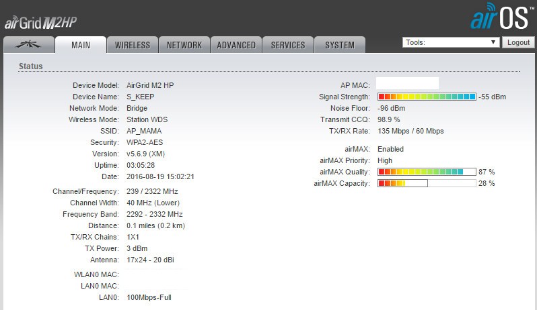Click the Signal Strength bar
The height and width of the screenshot is (310, 537).
(427, 97)
